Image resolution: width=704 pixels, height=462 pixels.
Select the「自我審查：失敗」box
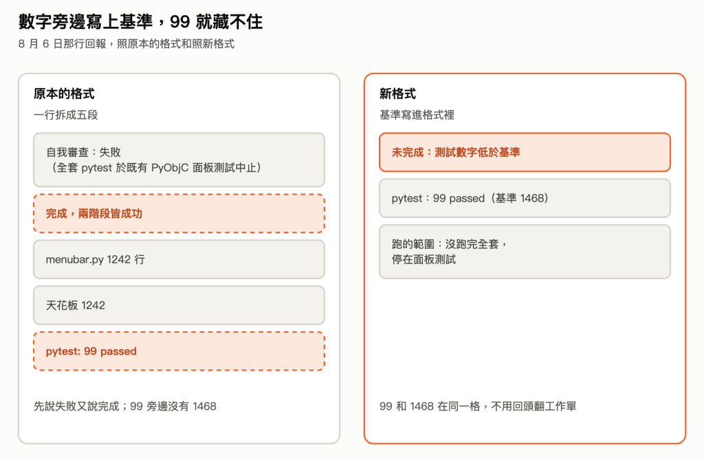(x=179, y=159)
